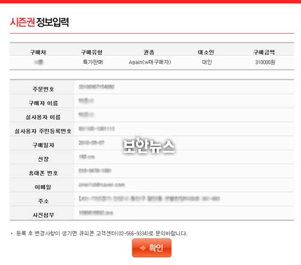Viewport: 301px width, 265px height.
Task: Click the 310000원 purchase amount
Action: 265,62
